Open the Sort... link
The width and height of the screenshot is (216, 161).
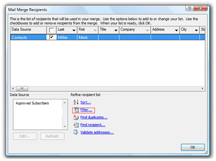pos(86,103)
